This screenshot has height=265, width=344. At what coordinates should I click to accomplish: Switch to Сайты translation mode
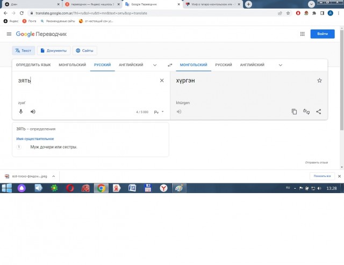tap(85, 50)
